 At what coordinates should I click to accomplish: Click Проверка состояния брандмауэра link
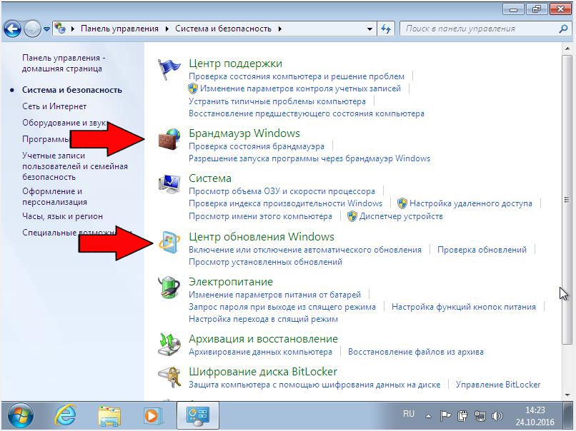coord(257,146)
